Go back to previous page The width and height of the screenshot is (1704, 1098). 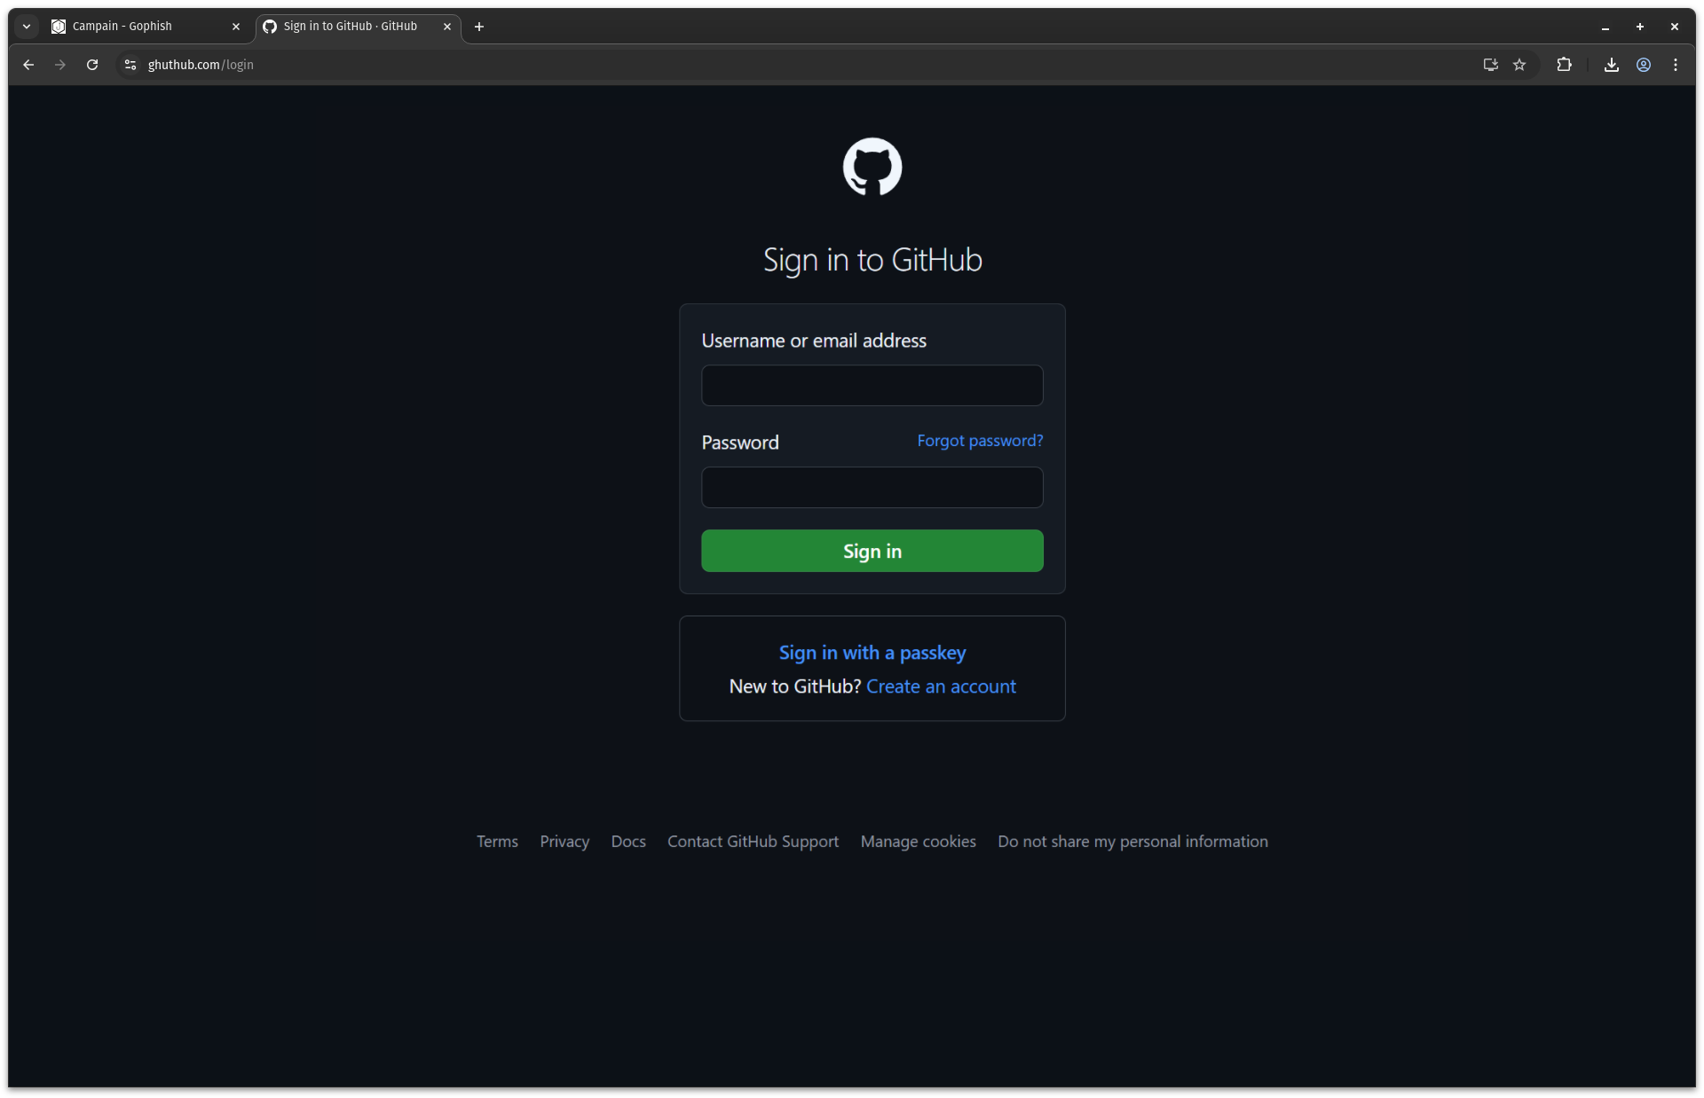coord(28,65)
